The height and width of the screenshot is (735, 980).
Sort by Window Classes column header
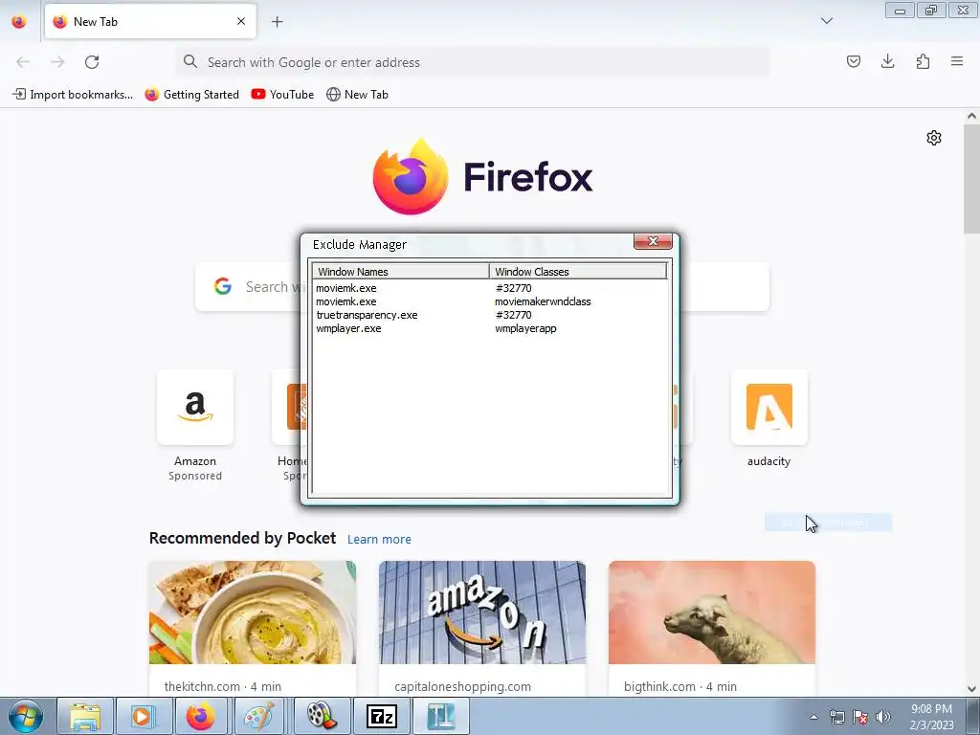[x=578, y=271]
